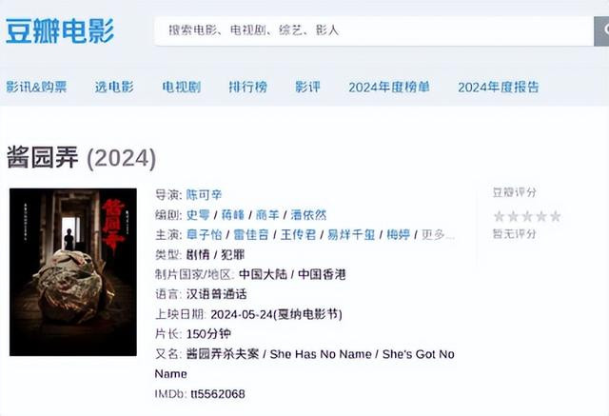Open actor 易烊千玺's profile link
Viewport: 609px width, 416px height.
point(351,234)
